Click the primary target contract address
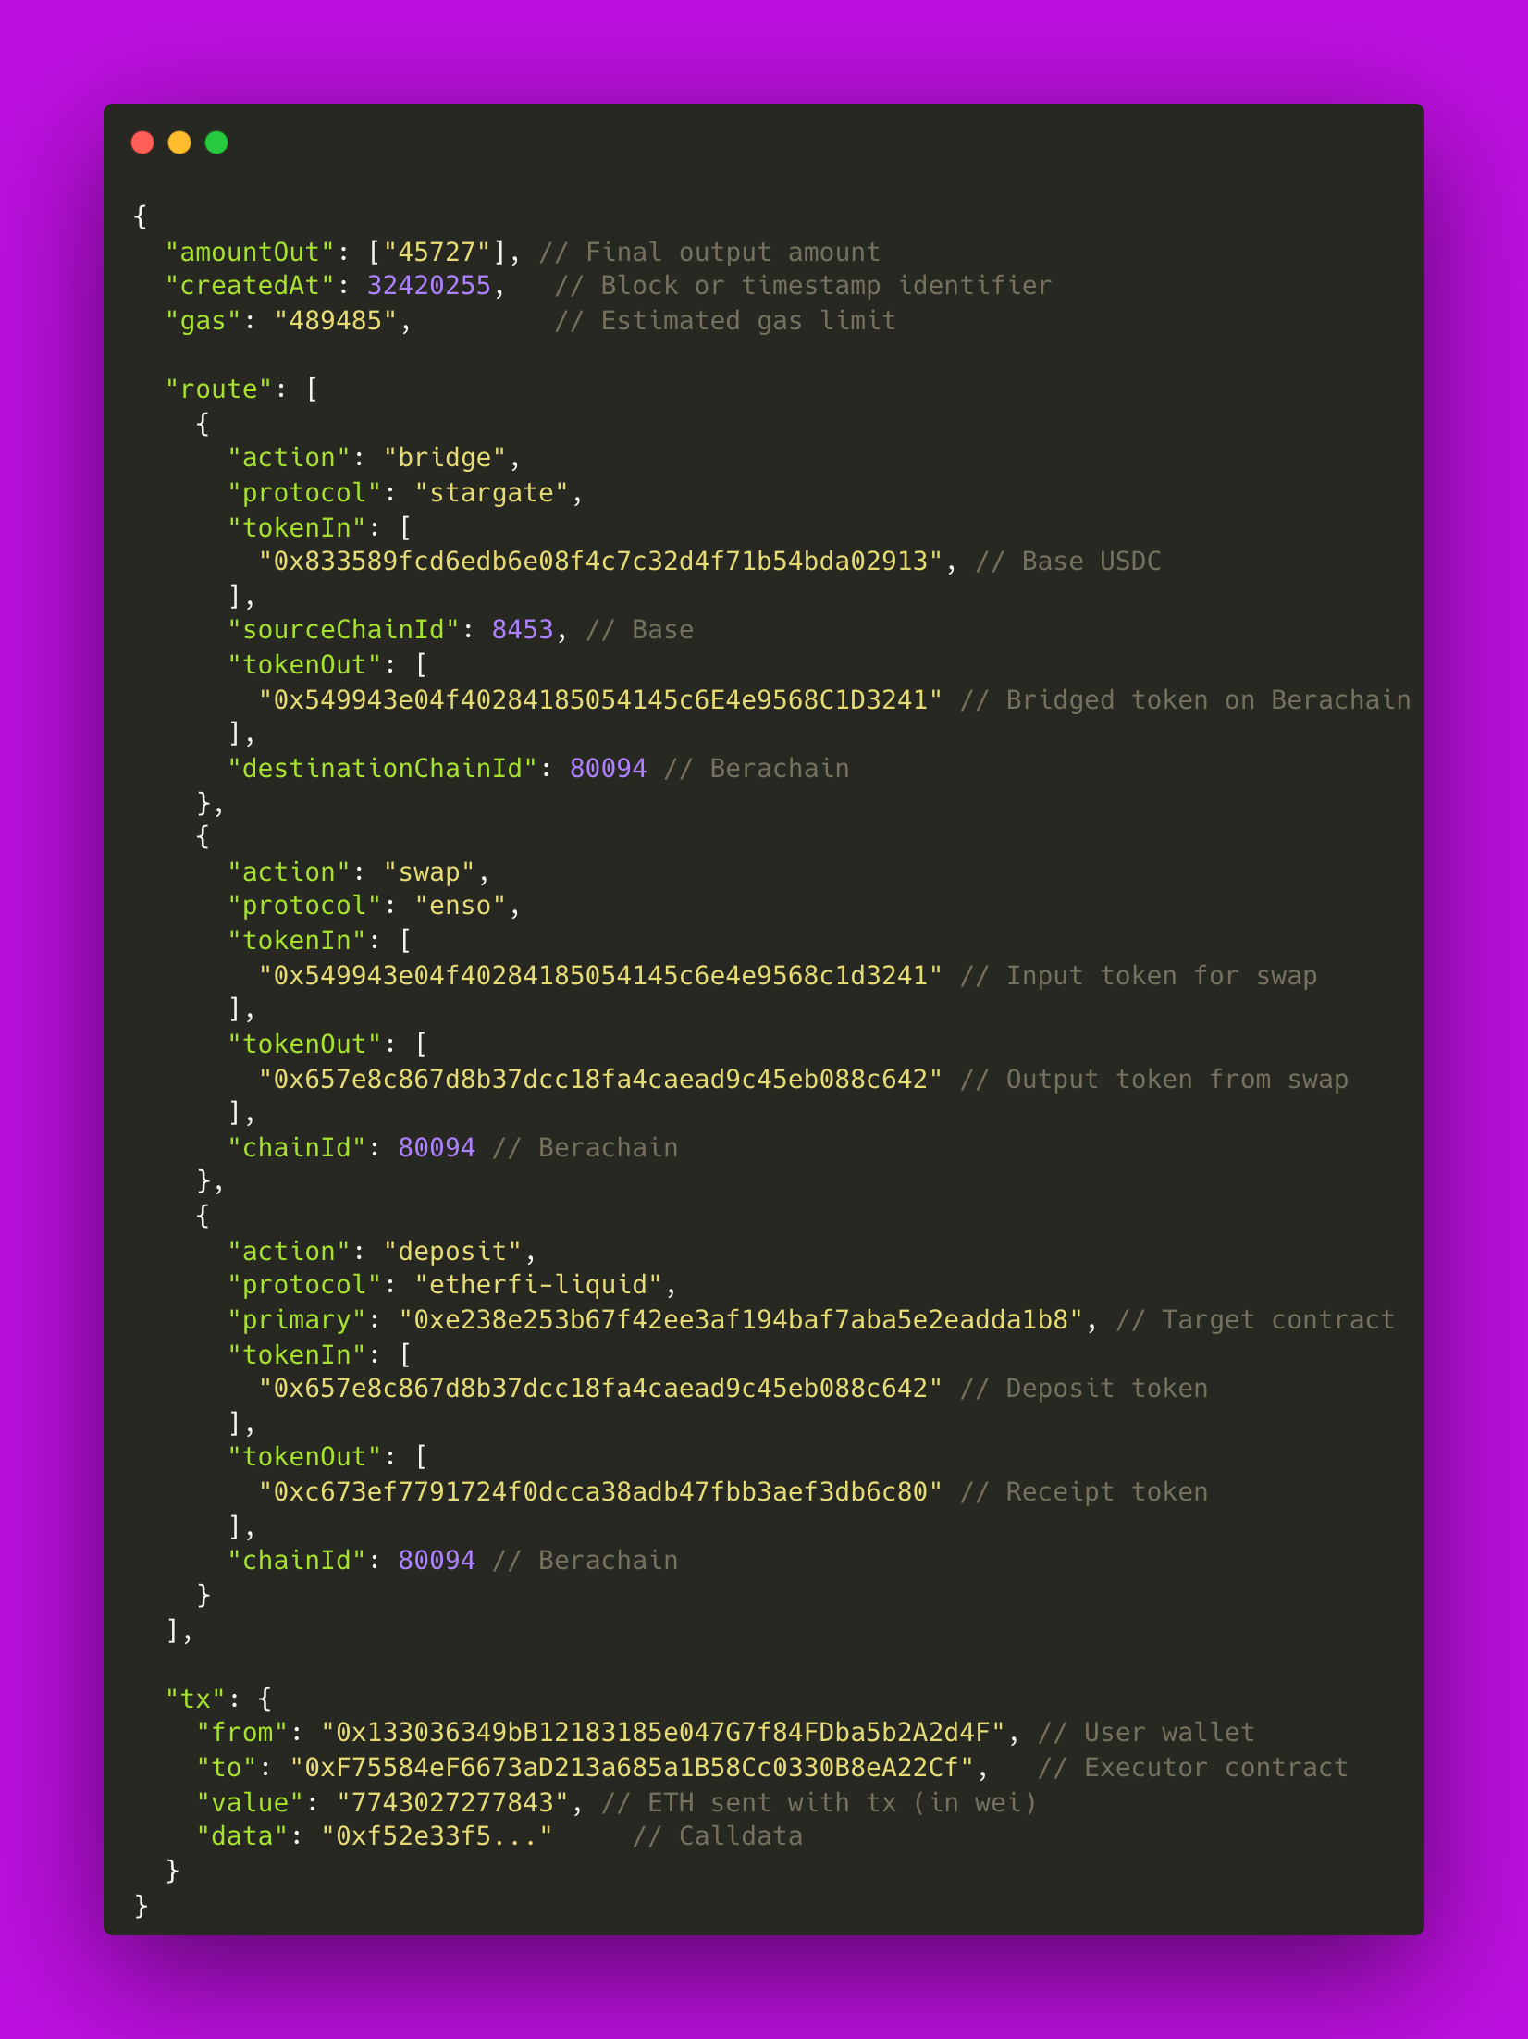 (741, 1320)
